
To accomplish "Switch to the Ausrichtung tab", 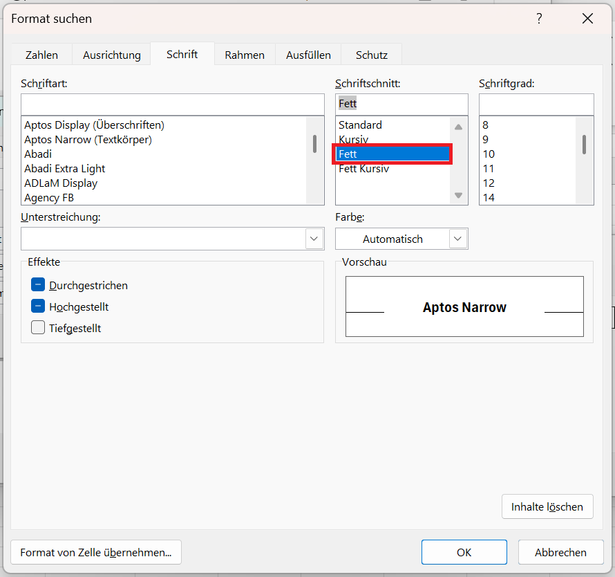I will click(112, 55).
